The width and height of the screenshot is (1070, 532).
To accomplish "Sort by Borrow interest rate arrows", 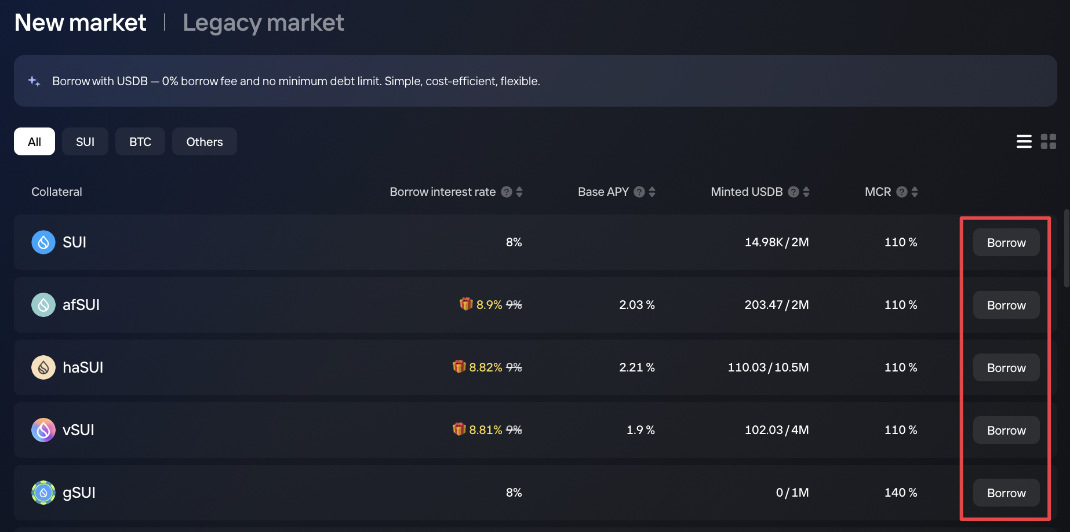I will point(519,192).
